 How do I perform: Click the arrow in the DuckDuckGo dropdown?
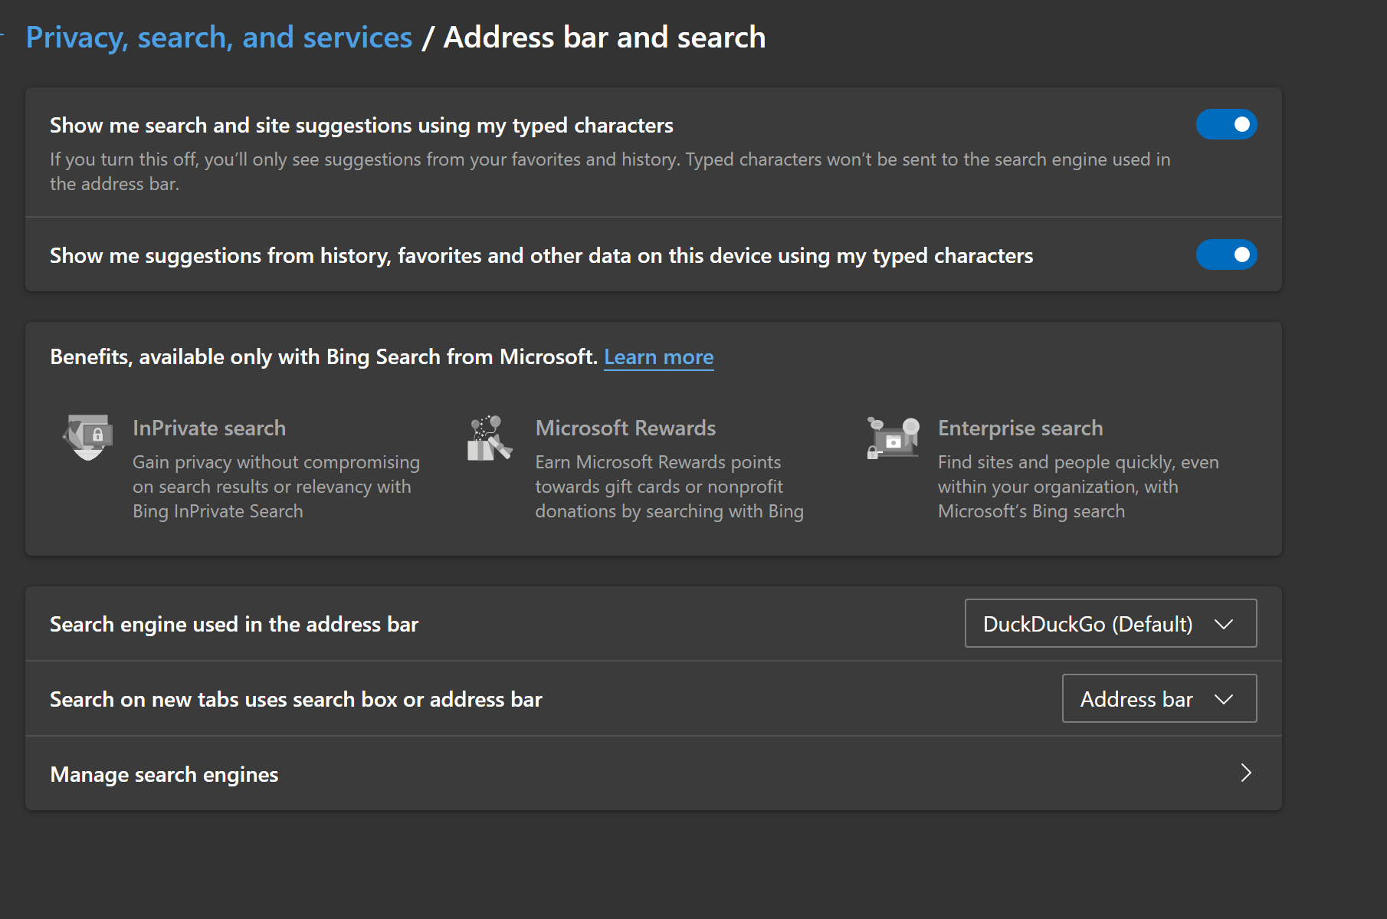1224,624
